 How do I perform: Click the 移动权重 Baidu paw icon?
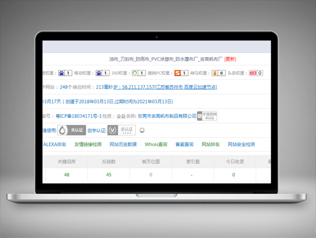pos(99,73)
